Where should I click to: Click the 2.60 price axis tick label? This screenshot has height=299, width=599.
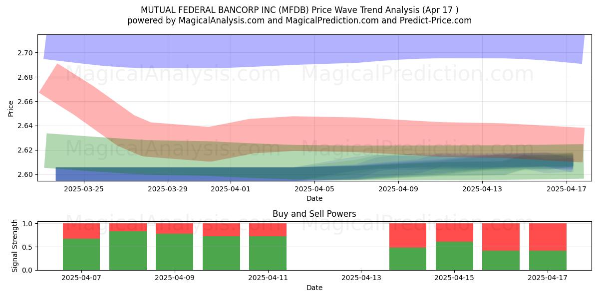pos(24,174)
